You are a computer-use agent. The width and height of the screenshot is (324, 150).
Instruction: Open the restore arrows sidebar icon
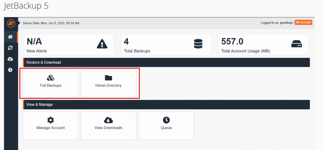[10, 48]
